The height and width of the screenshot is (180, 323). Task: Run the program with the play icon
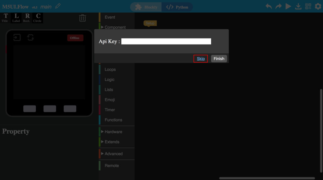point(288,6)
